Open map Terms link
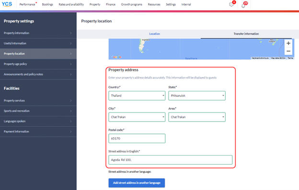 click(290, 58)
